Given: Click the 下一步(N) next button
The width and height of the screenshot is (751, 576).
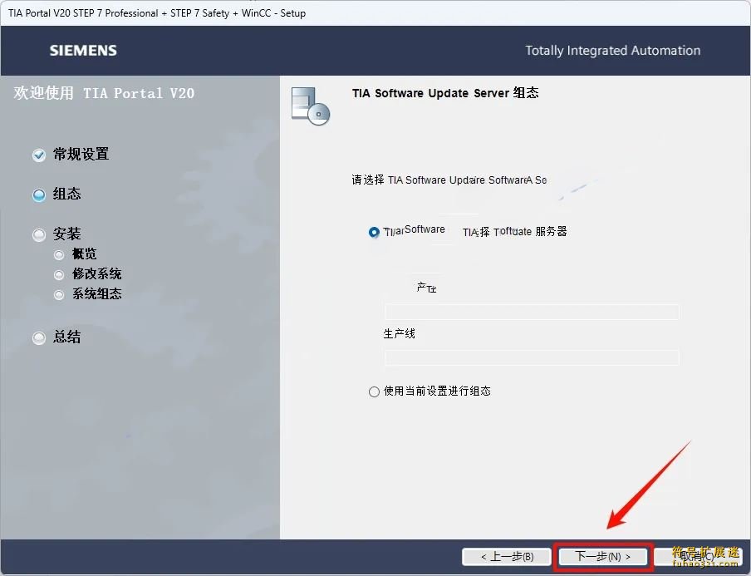Looking at the screenshot, I should click(x=602, y=556).
